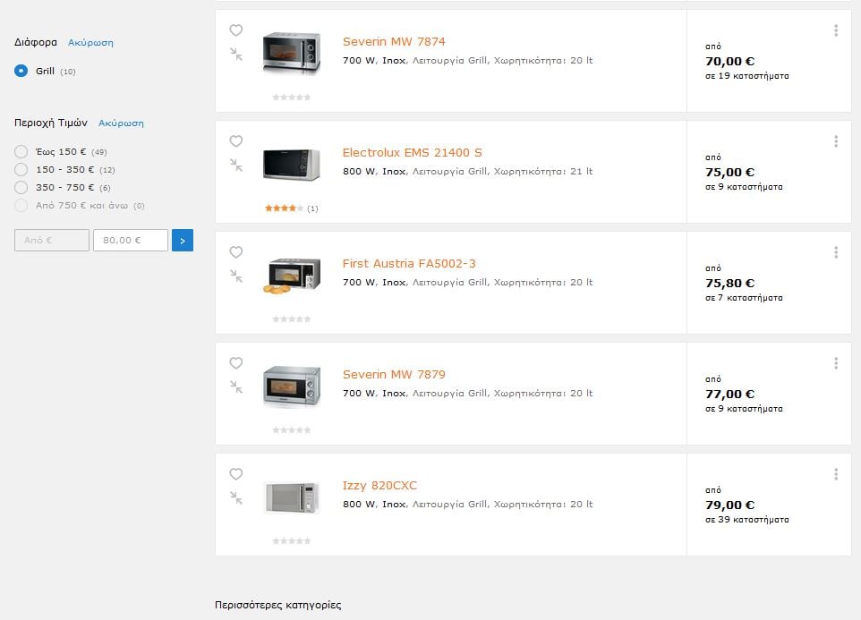This screenshot has height=620, width=861.
Task: Click compare icon for Izzy 820CXC
Action: pos(236,497)
